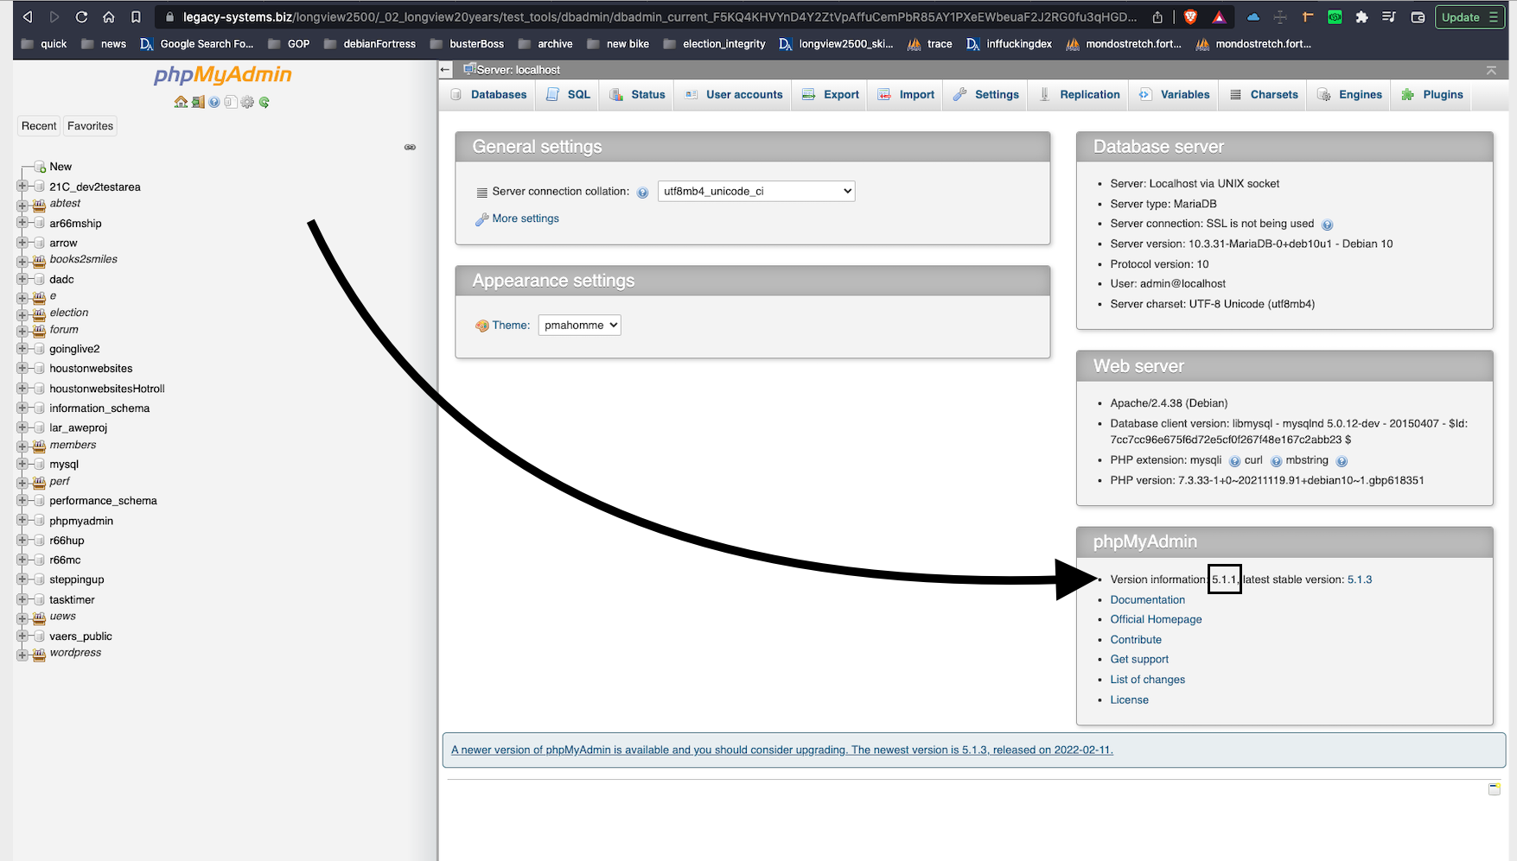Log out using the door icon
1517x861 pixels.
[x=198, y=101]
